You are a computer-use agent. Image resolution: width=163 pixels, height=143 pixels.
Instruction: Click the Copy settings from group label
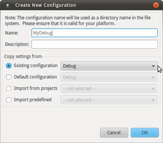click(x=23, y=57)
